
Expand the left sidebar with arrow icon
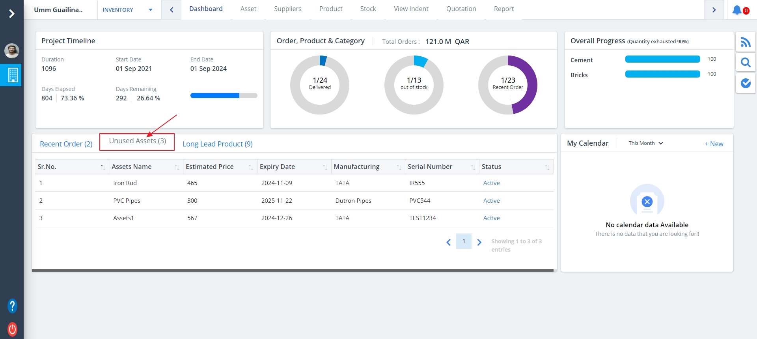[x=11, y=14]
